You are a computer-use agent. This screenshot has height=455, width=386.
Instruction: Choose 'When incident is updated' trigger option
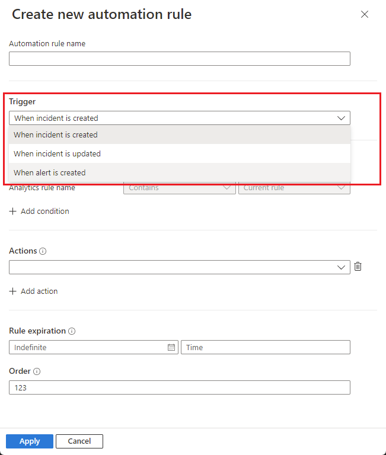[180, 153]
